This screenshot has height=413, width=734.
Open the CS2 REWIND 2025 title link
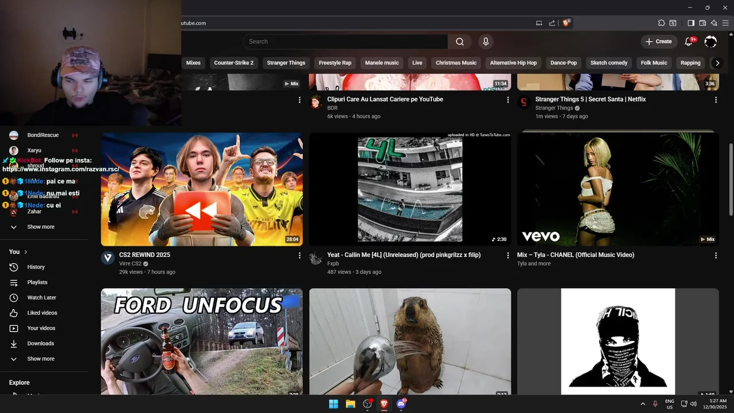145,255
